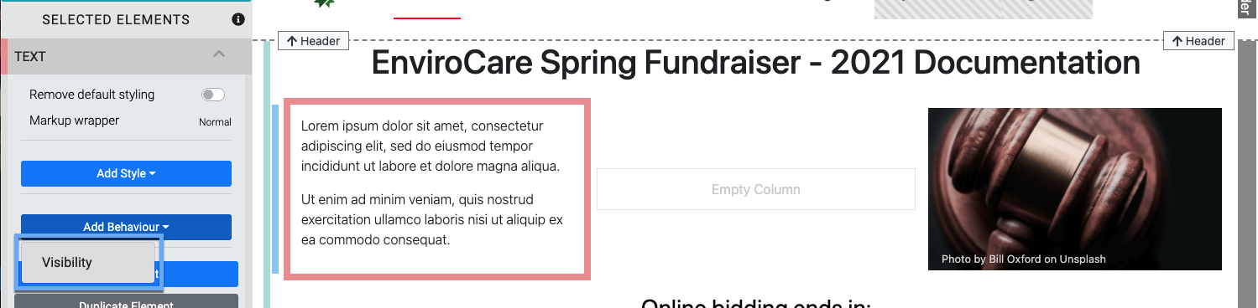Close the Add Behaviour dropdown
1258x308 pixels.
(126, 227)
